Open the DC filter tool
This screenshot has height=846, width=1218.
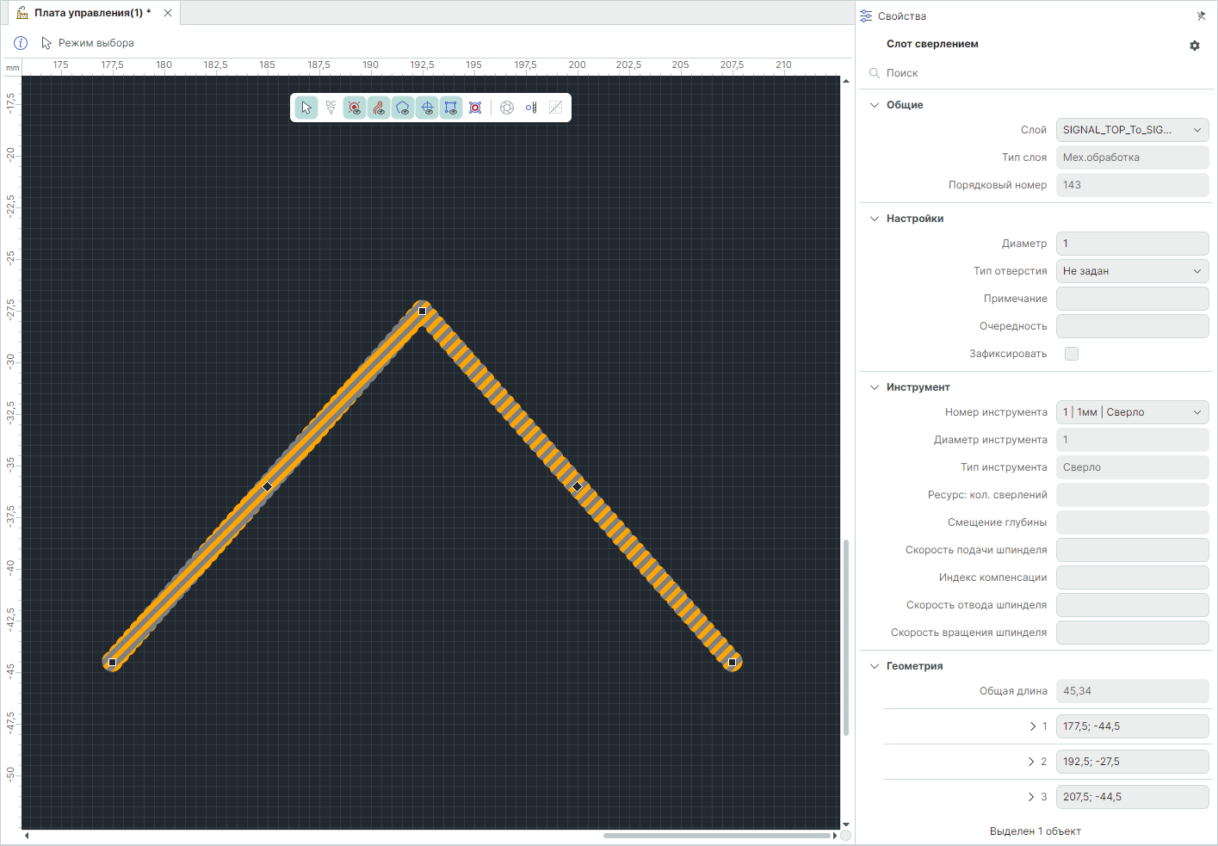click(x=331, y=108)
